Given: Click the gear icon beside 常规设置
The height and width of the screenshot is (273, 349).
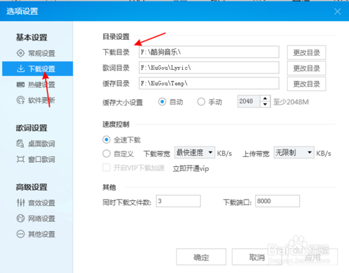Looking at the screenshot, I should pyautogui.click(x=20, y=53).
